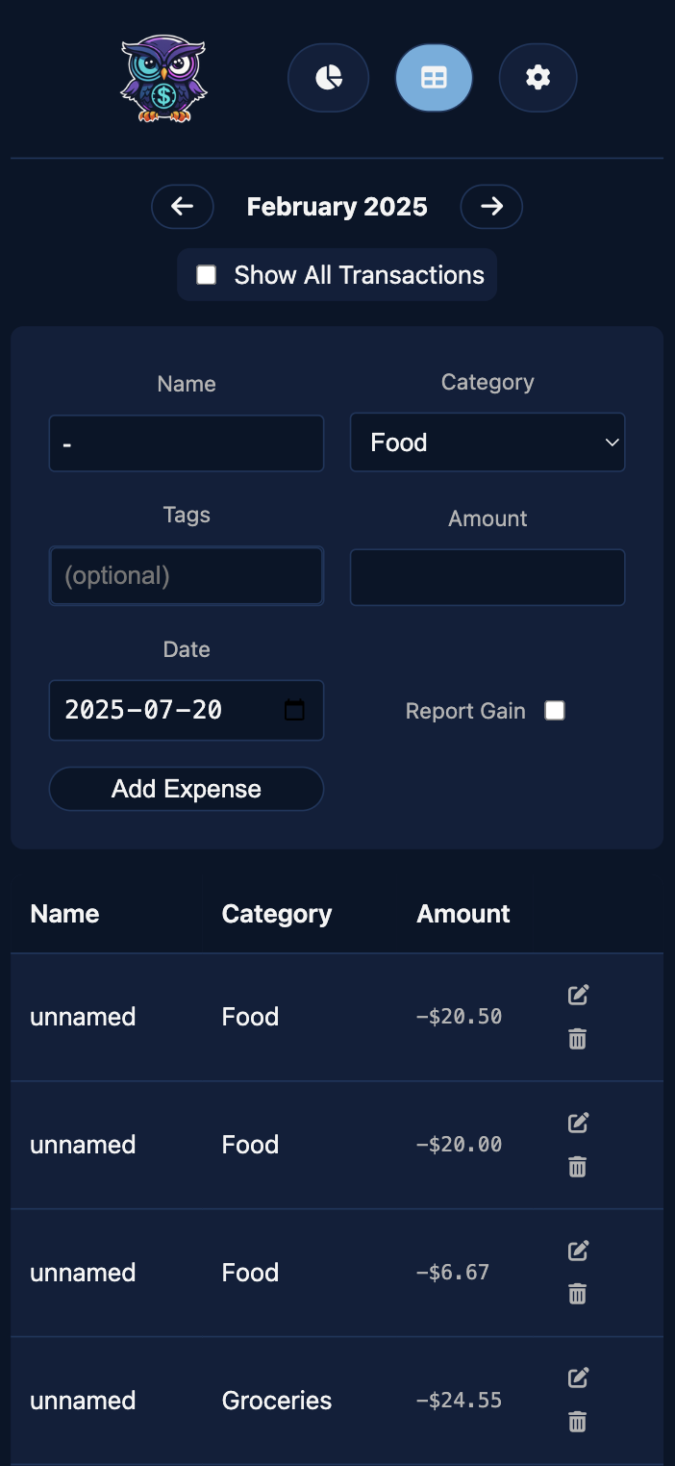
Task: Delete the -$20.00 Food expense
Action: tap(577, 1167)
